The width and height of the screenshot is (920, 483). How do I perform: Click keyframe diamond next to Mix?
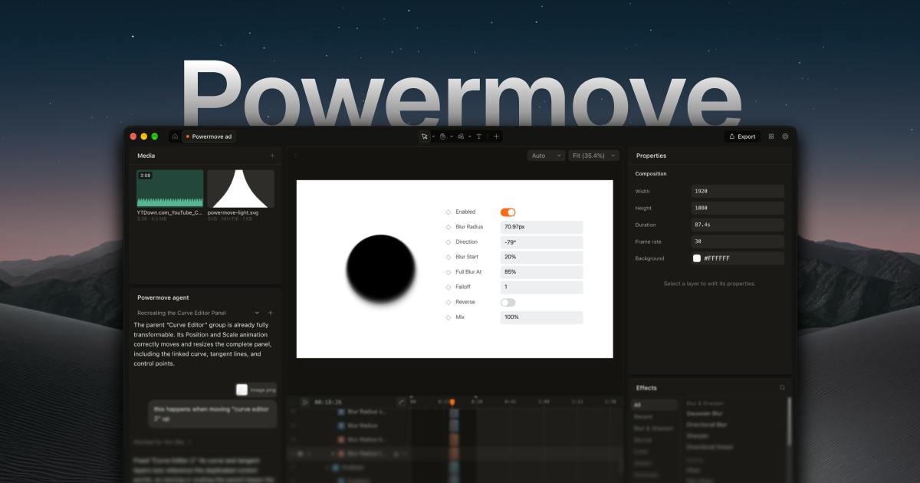(x=449, y=317)
